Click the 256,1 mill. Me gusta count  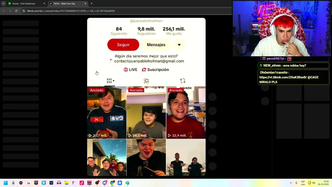coord(174,31)
